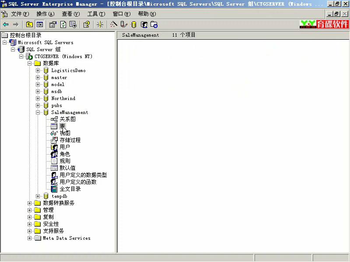
Task: Expand the Meta Data Services folder
Action: coord(29,238)
